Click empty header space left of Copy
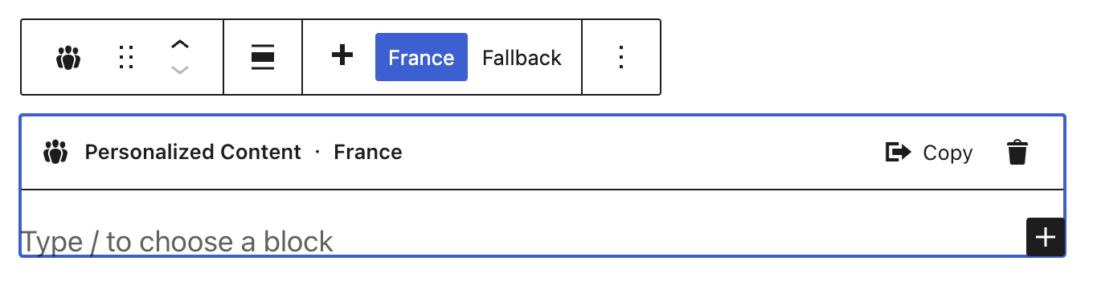Image resolution: width=1093 pixels, height=294 pixels. [643, 152]
